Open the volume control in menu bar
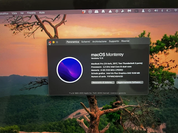This screenshot has width=178, height=133. pyautogui.click(x=156, y=11)
